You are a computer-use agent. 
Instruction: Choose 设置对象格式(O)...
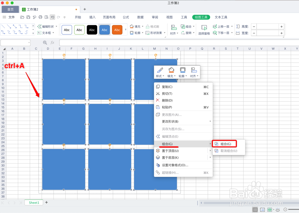[x=183, y=165]
